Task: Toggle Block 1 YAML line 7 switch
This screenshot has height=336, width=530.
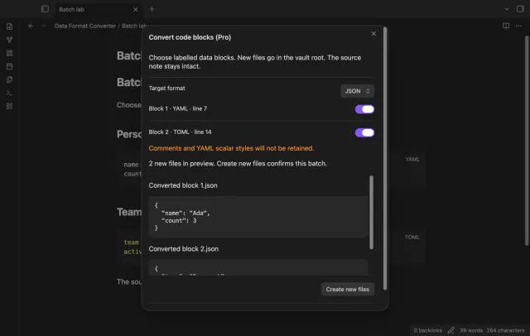Action: point(364,109)
